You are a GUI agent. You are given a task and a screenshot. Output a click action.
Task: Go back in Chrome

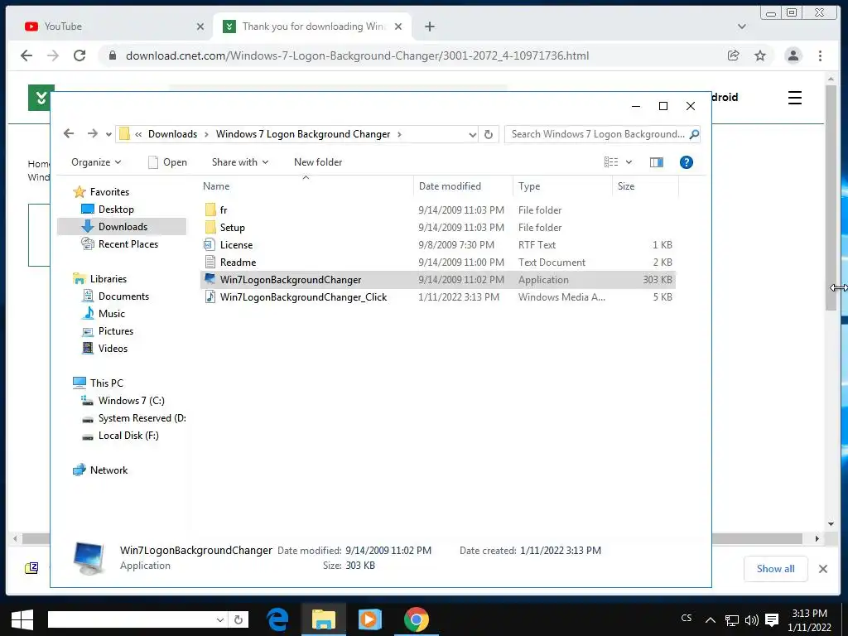pos(26,55)
